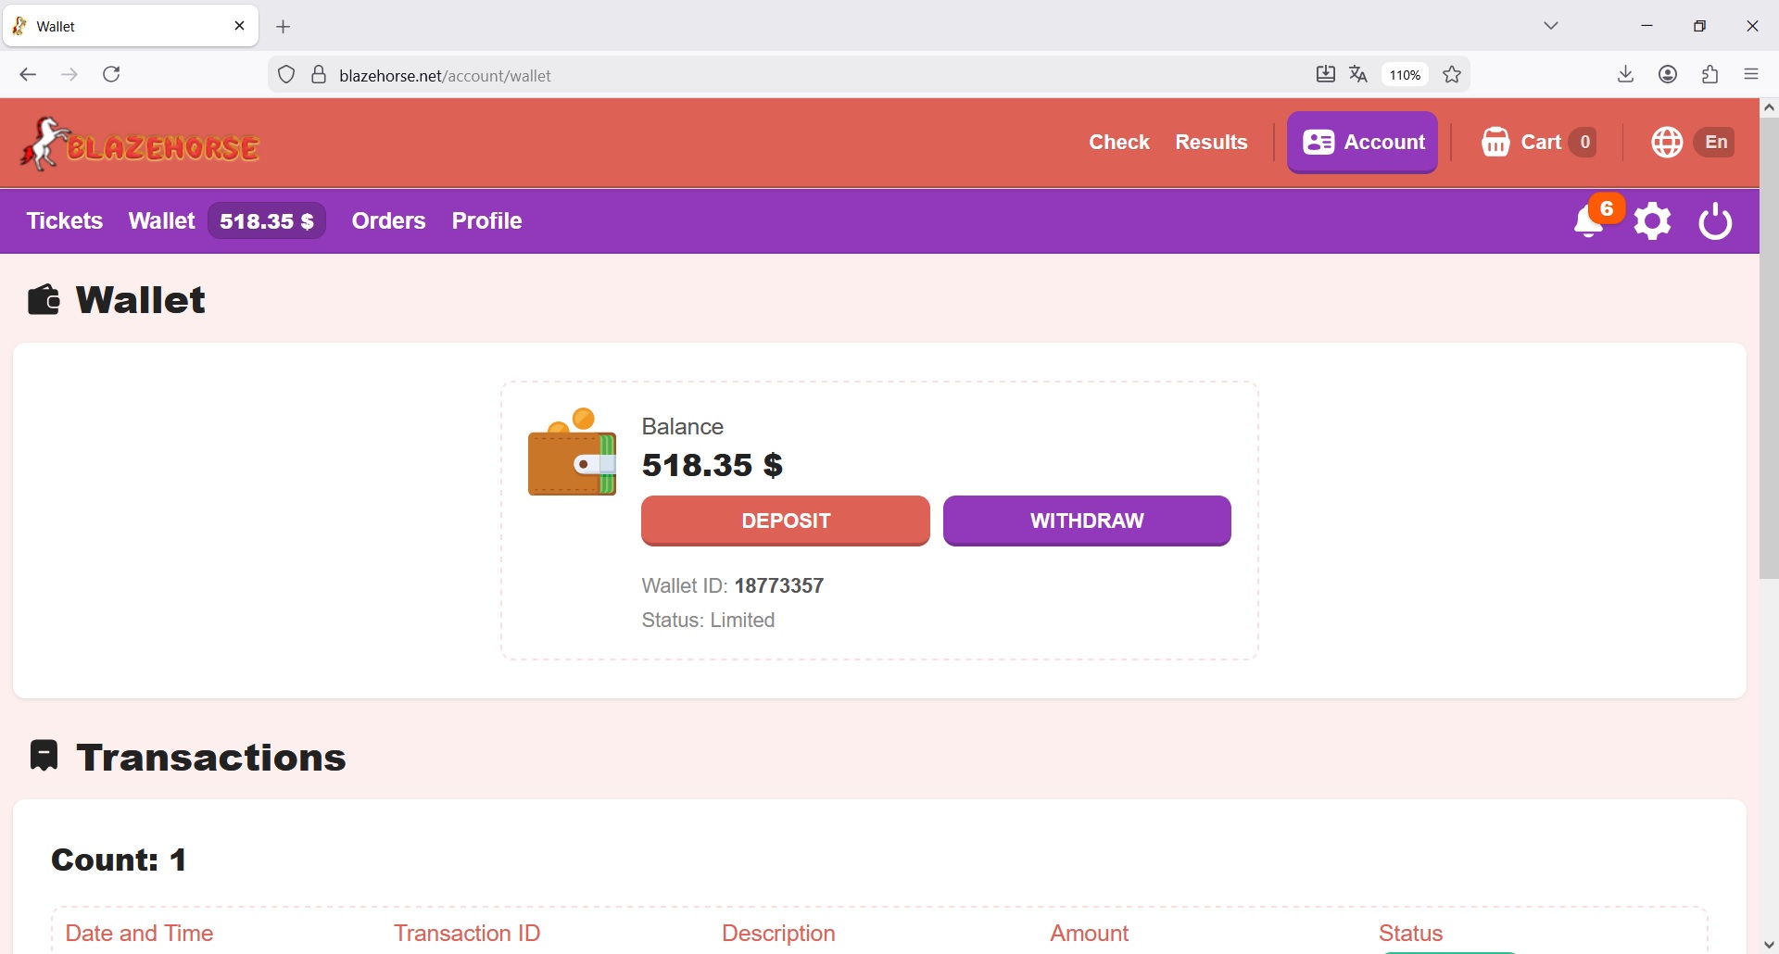Click the scrollbar down arrow
1779x954 pixels.
coord(1770,945)
